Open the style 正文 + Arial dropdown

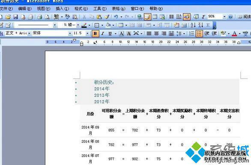[x=29, y=33]
